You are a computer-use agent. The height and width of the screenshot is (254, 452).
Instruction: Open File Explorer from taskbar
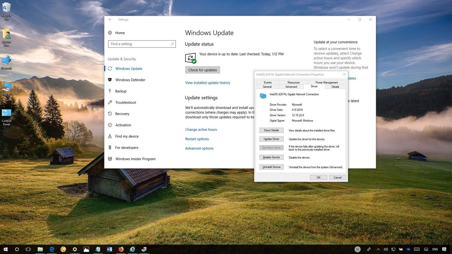pos(40,249)
